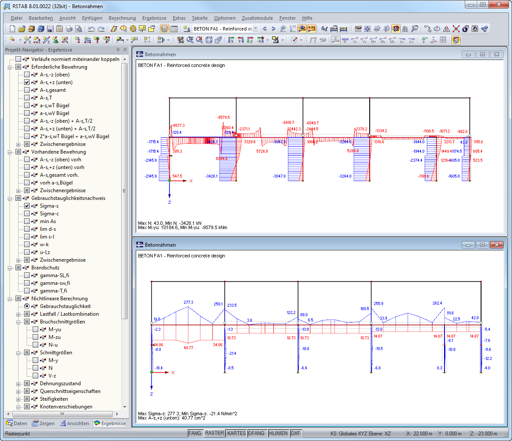Screen dimensions: 512x441
Task: Click the view in X direction icon
Action: point(231,40)
